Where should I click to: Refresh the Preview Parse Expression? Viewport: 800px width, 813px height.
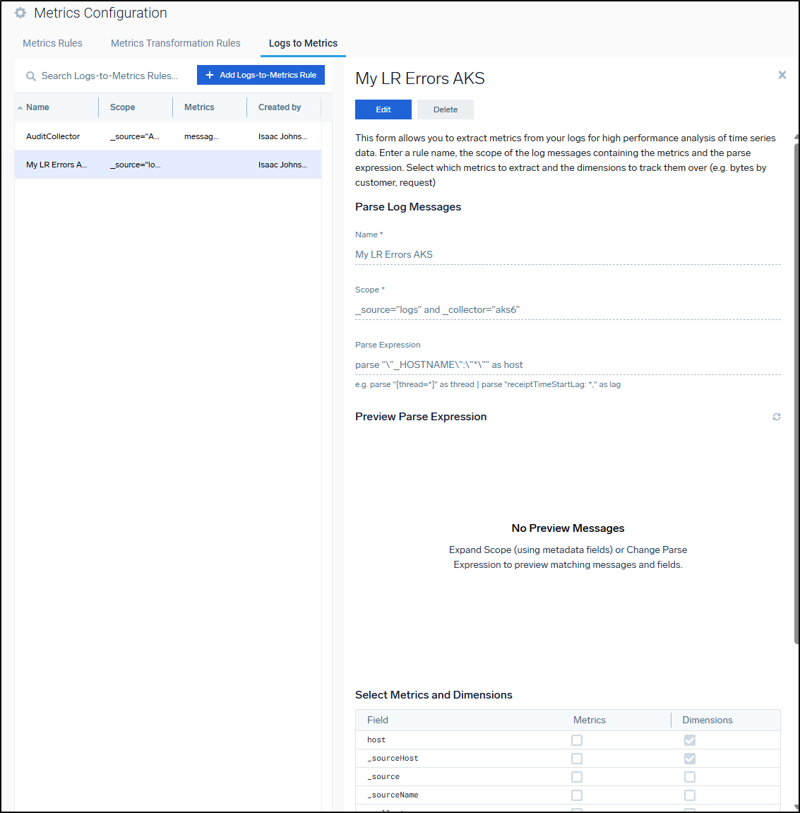(776, 417)
